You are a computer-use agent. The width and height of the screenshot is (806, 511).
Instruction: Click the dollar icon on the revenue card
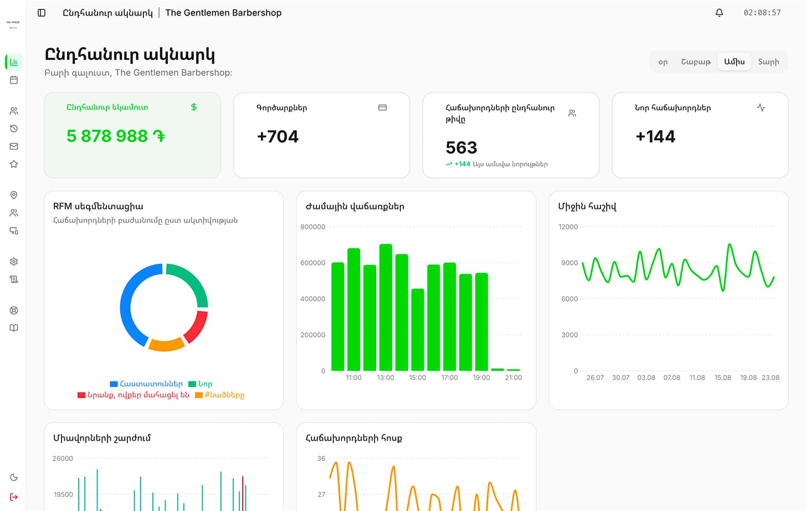[x=194, y=107]
